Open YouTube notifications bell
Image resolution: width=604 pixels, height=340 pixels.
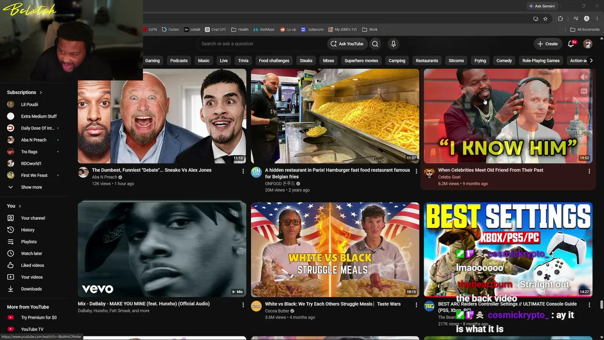571,44
